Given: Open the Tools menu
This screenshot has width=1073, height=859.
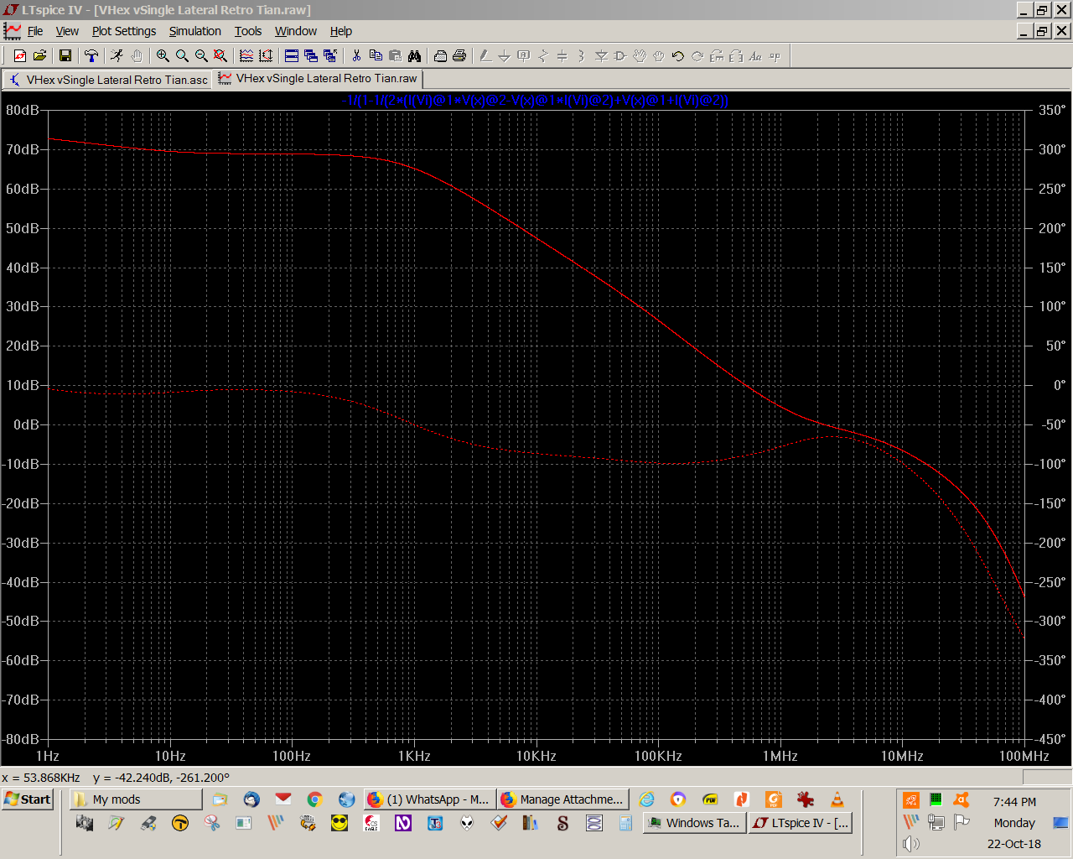Looking at the screenshot, I should pyautogui.click(x=248, y=31).
